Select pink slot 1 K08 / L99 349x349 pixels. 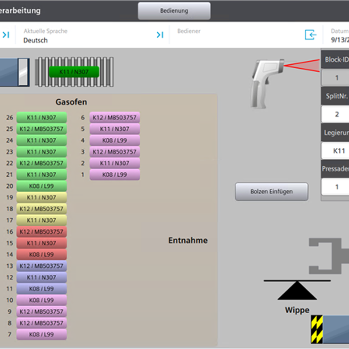coord(115,174)
